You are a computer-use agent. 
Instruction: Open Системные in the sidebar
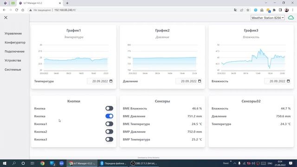pyautogui.click(x=13, y=70)
